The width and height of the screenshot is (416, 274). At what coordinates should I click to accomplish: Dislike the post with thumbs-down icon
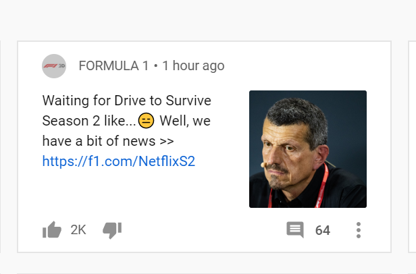point(111,230)
